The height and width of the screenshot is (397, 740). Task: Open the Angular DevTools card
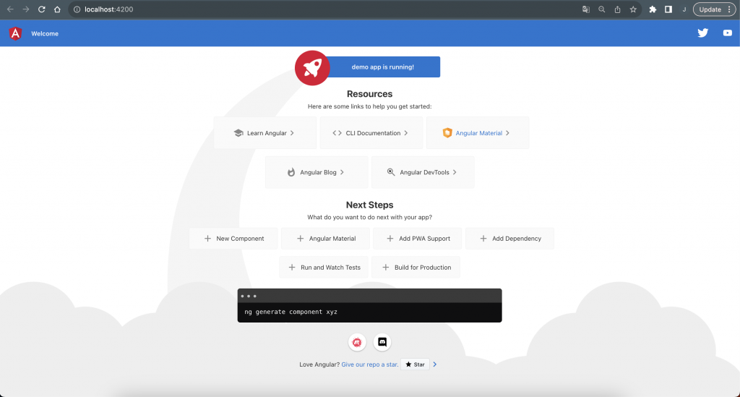pyautogui.click(x=423, y=172)
